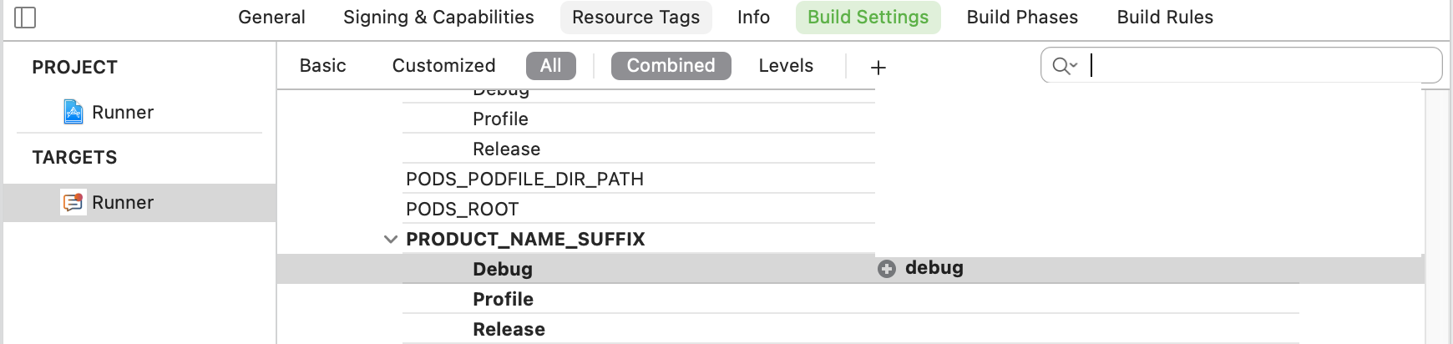Show Customized build settings only
This screenshot has height=344, width=1453.
[443, 66]
